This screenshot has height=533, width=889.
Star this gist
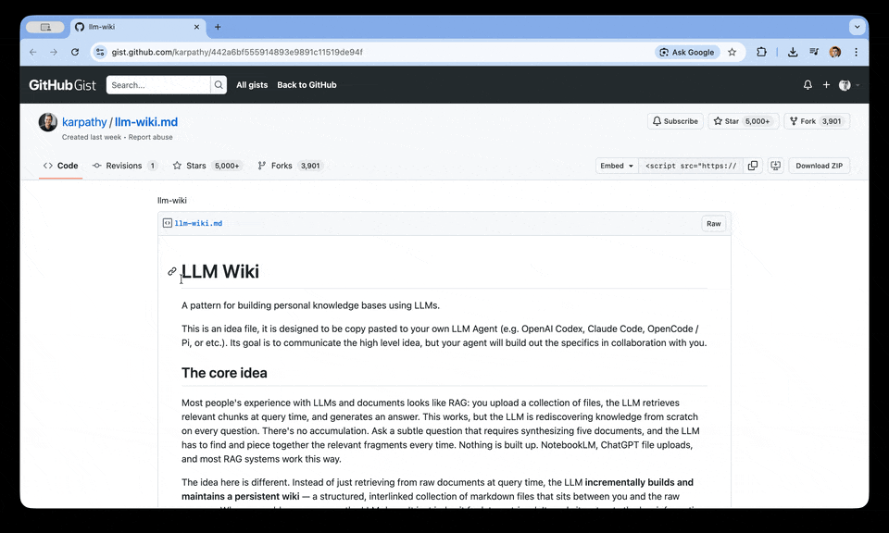tap(726, 121)
